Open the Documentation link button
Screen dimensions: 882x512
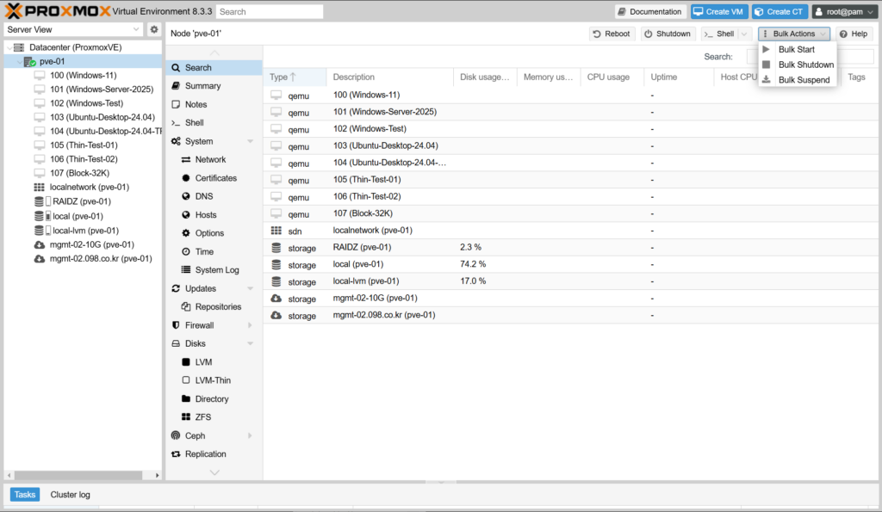click(649, 12)
